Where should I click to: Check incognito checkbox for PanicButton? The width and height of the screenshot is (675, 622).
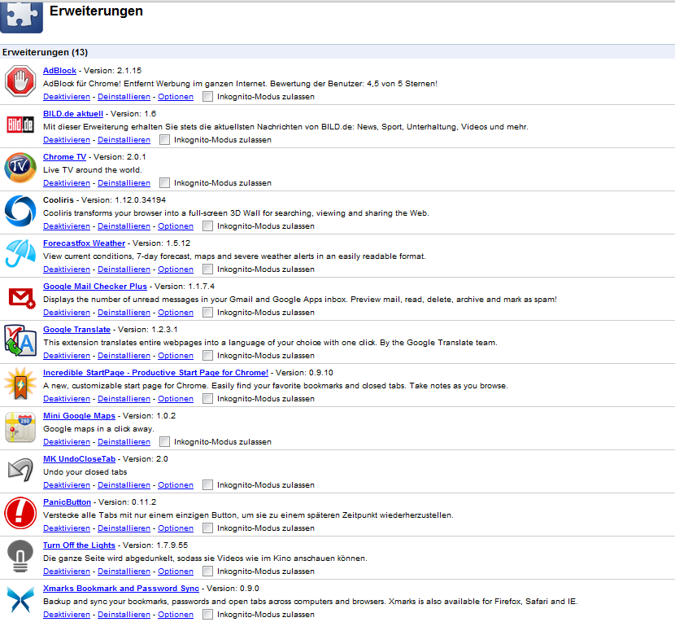(x=207, y=528)
